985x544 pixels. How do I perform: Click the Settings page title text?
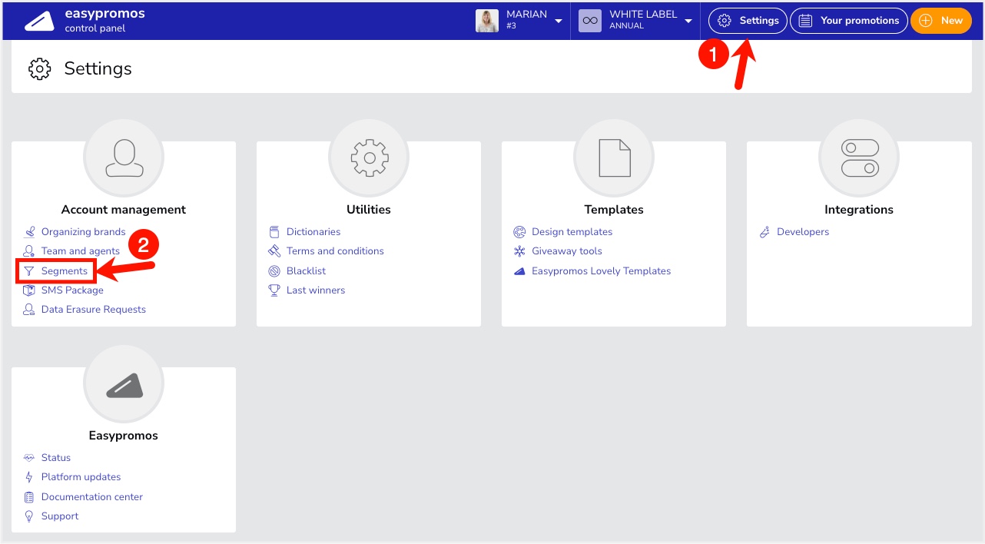coord(98,68)
